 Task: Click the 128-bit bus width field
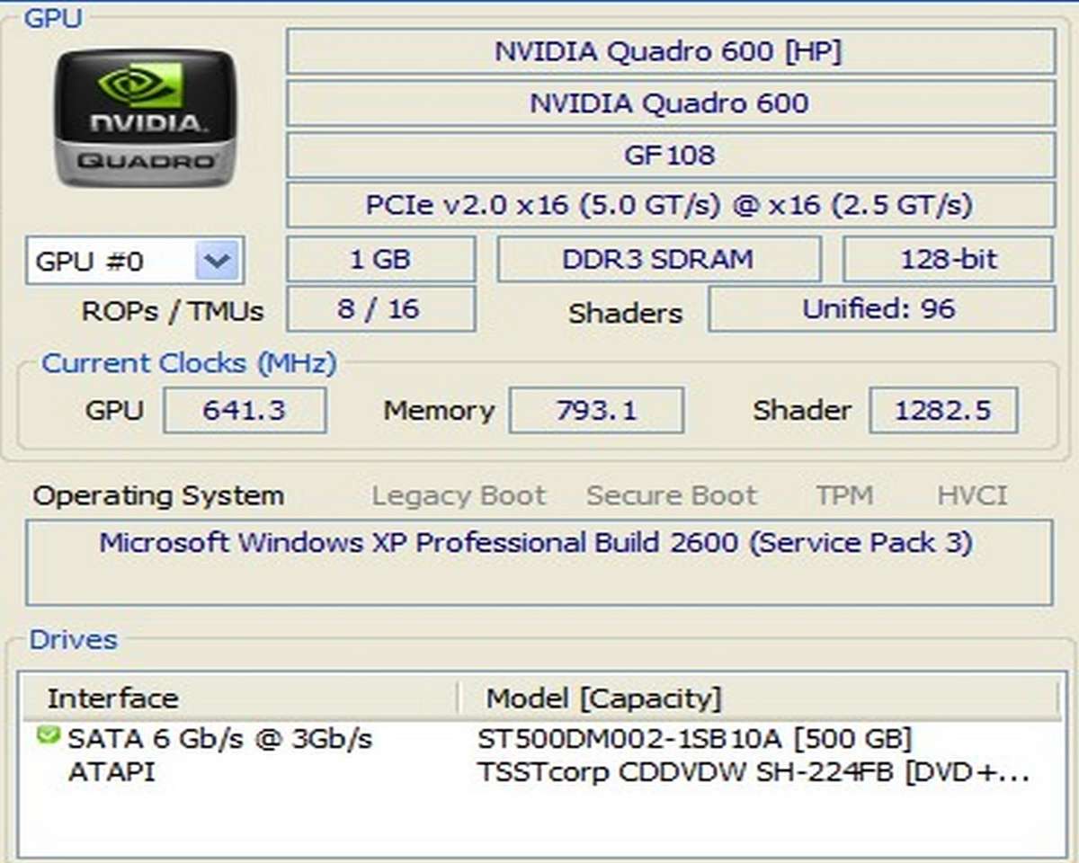(x=947, y=260)
